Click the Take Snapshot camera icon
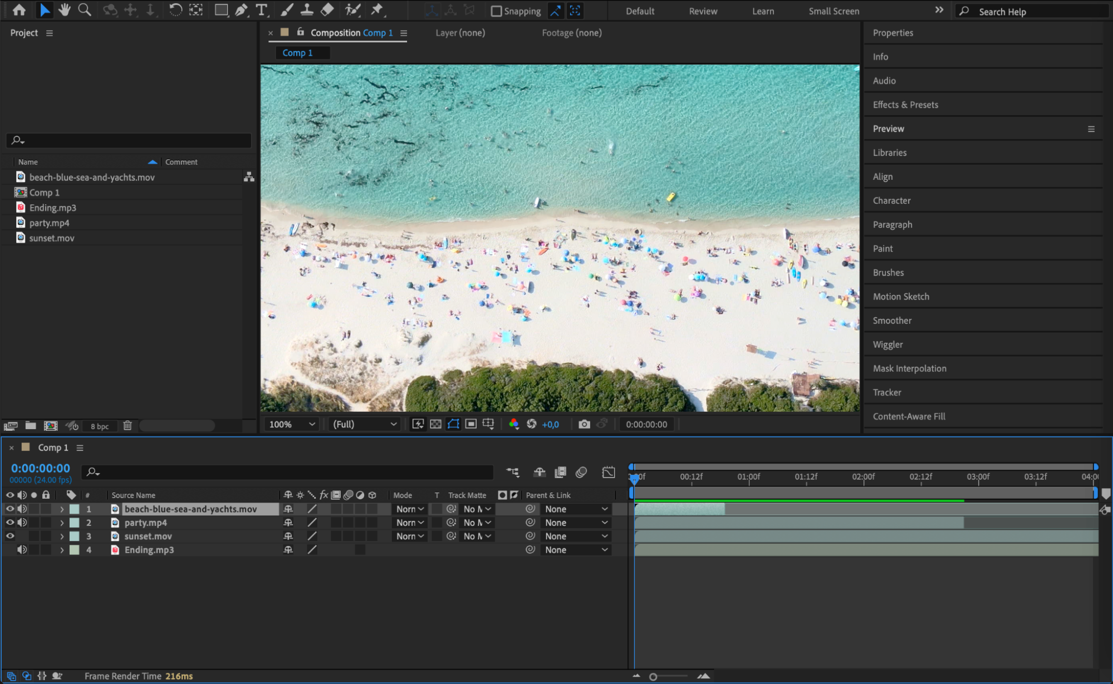The height and width of the screenshot is (684, 1113). (x=584, y=424)
